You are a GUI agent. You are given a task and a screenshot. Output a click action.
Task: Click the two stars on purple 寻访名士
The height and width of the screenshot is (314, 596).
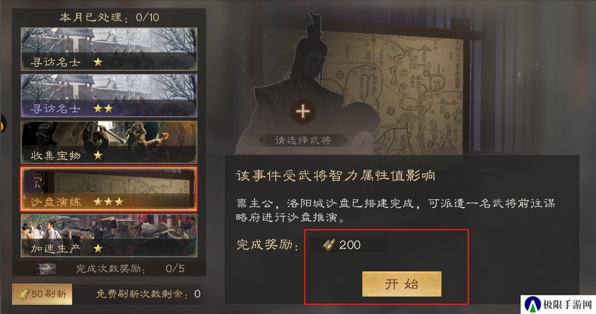pos(103,109)
